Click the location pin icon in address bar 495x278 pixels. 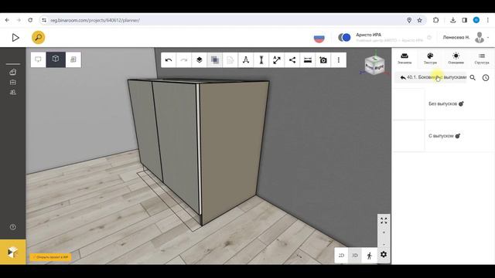[x=409, y=20]
